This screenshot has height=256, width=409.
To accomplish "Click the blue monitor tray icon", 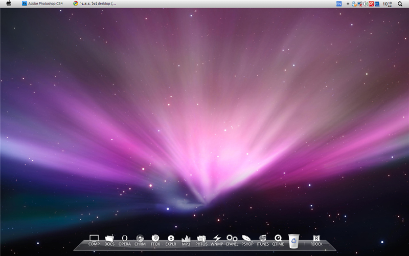I will click(x=377, y=4).
